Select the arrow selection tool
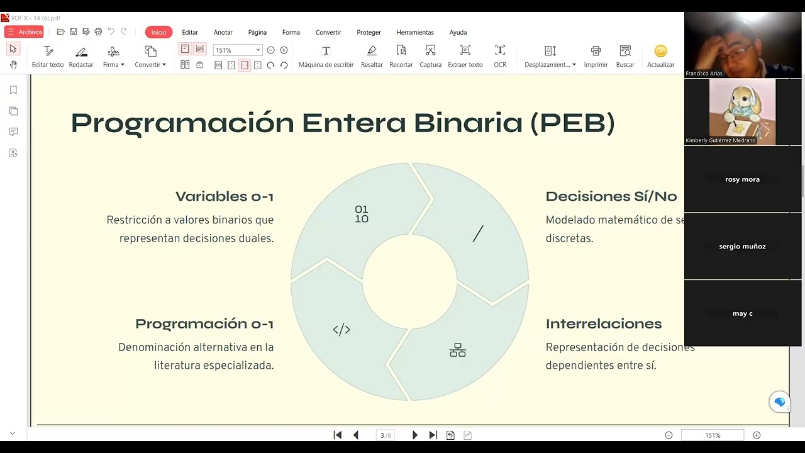Image resolution: width=805 pixels, height=453 pixels. point(13,49)
